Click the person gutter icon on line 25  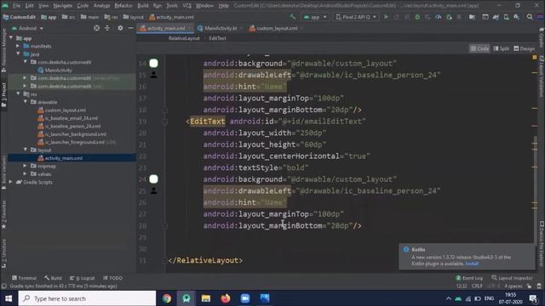click(153, 190)
